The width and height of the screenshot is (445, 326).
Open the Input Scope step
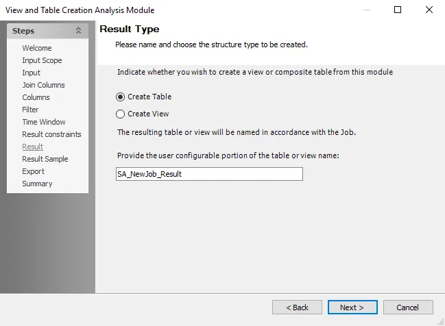42,60
